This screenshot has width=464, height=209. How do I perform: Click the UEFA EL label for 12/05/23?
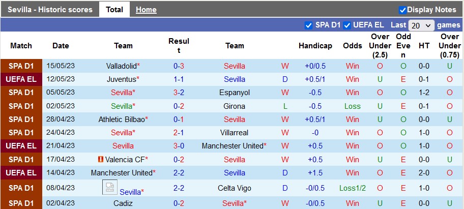[x=21, y=79]
